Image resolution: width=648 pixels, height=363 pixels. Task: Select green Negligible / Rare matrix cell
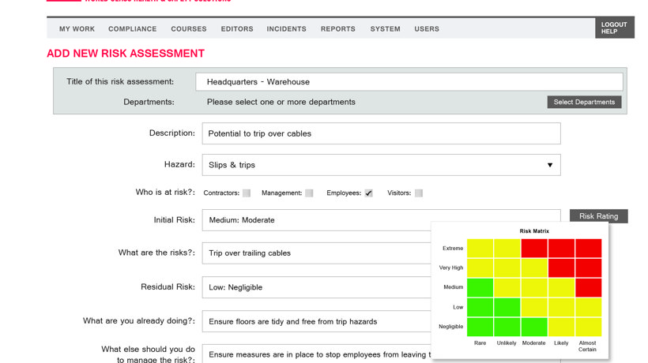pyautogui.click(x=480, y=327)
